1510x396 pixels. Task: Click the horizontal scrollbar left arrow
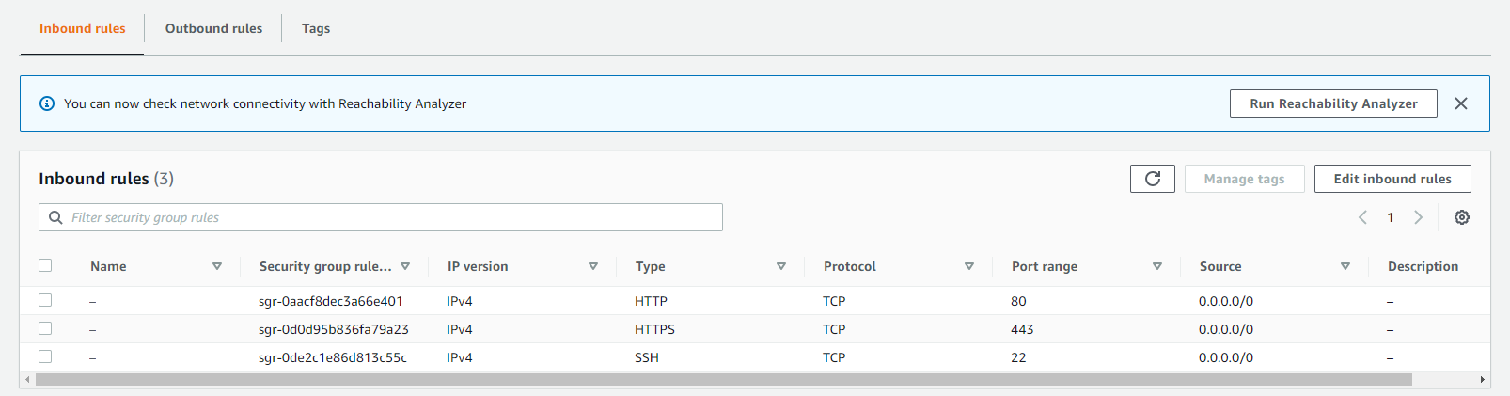point(27,380)
